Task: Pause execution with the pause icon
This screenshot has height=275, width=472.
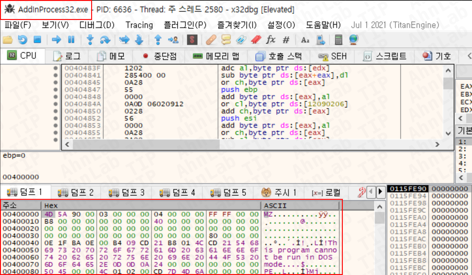Action: pyautogui.click(x=71, y=40)
